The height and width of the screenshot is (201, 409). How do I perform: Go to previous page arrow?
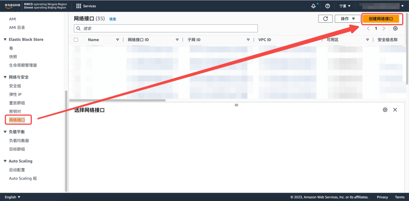coord(368,28)
